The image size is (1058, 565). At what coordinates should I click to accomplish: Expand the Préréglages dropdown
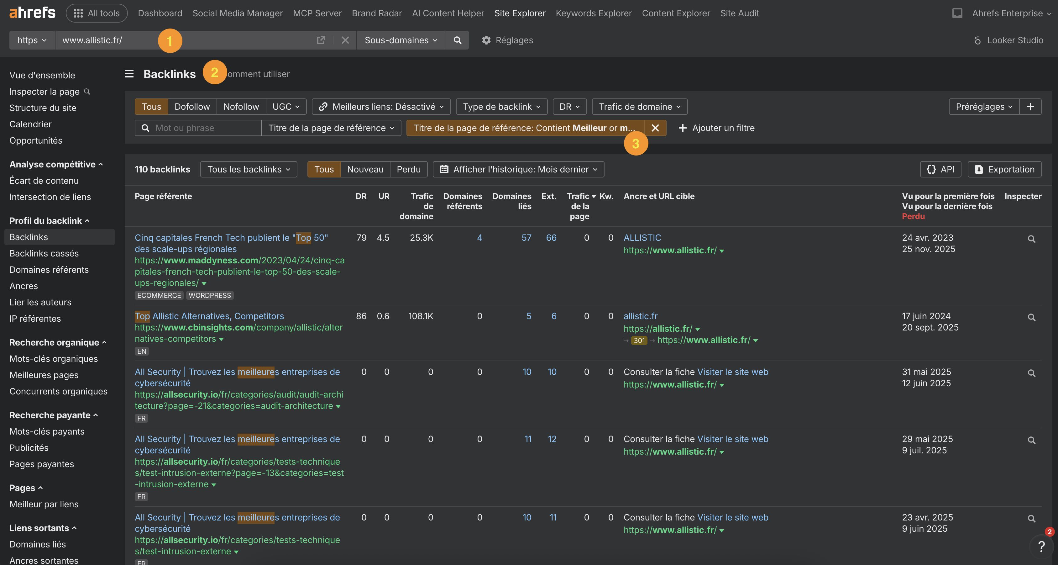(x=983, y=106)
